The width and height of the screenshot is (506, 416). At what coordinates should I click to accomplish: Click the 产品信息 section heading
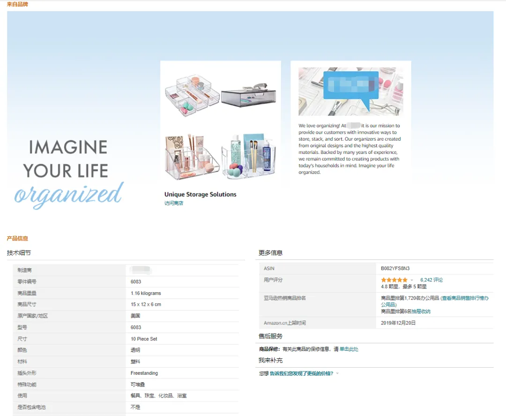(x=17, y=238)
